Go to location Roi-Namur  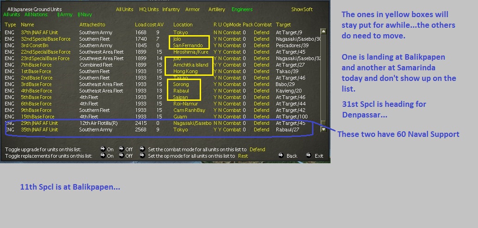(186, 104)
